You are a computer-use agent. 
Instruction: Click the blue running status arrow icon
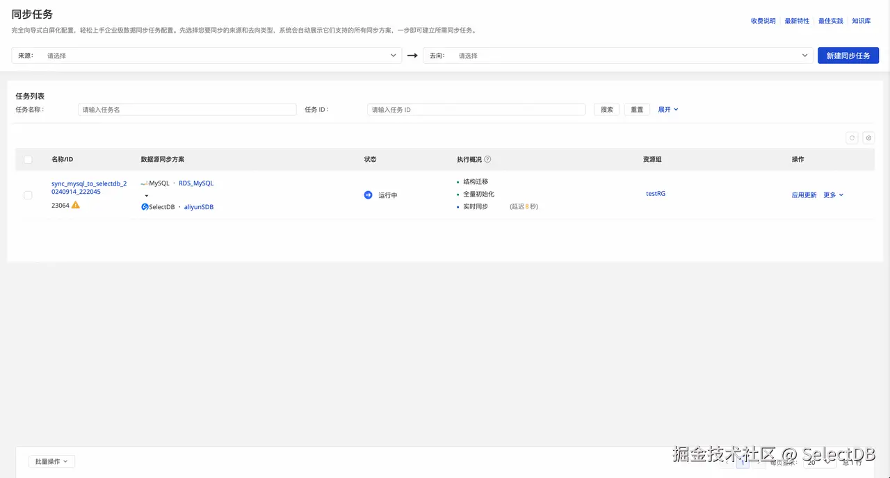pos(368,195)
